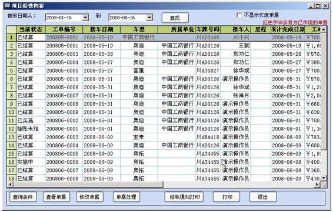333x212 pixels.
Task: Click work order cell 200805-0001
Action: click(x=64, y=46)
